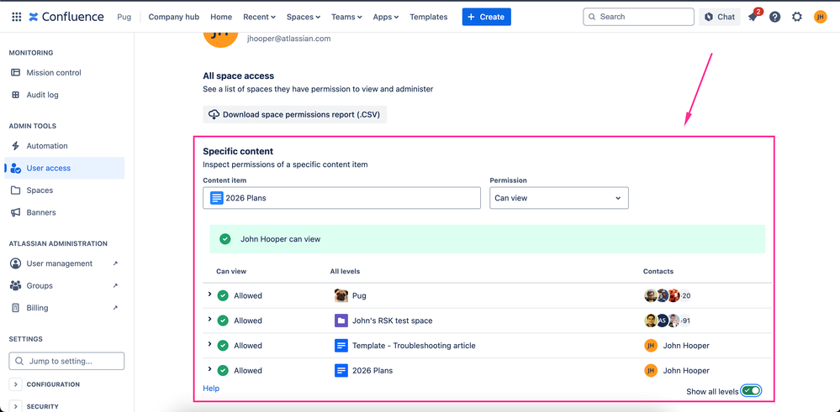This screenshot has height=412, width=840.
Task: Expand the Template - Troubleshooting article row
Action: [210, 343]
